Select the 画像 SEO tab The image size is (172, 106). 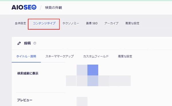[92, 23]
